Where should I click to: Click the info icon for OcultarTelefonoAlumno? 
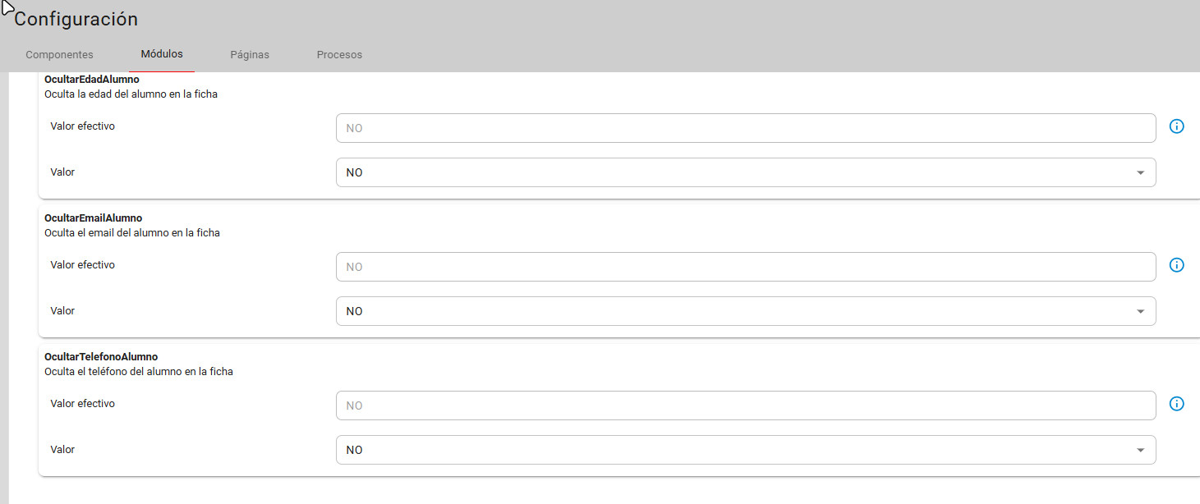point(1176,404)
